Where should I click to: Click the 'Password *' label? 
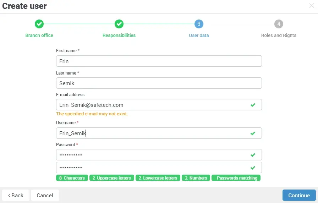tap(67, 144)
